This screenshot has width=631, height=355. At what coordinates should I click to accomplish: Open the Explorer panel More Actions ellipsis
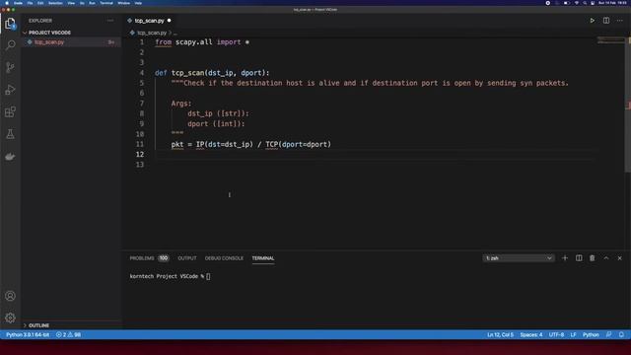(110, 21)
